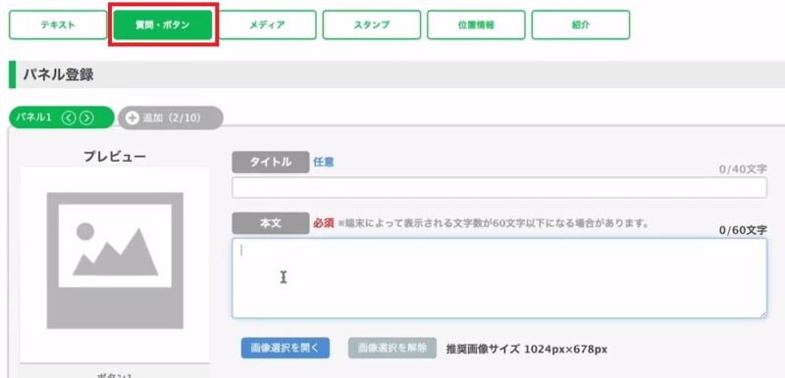Add a new panel with 追加 (2/10)
This screenshot has height=378, width=785.
pos(170,118)
